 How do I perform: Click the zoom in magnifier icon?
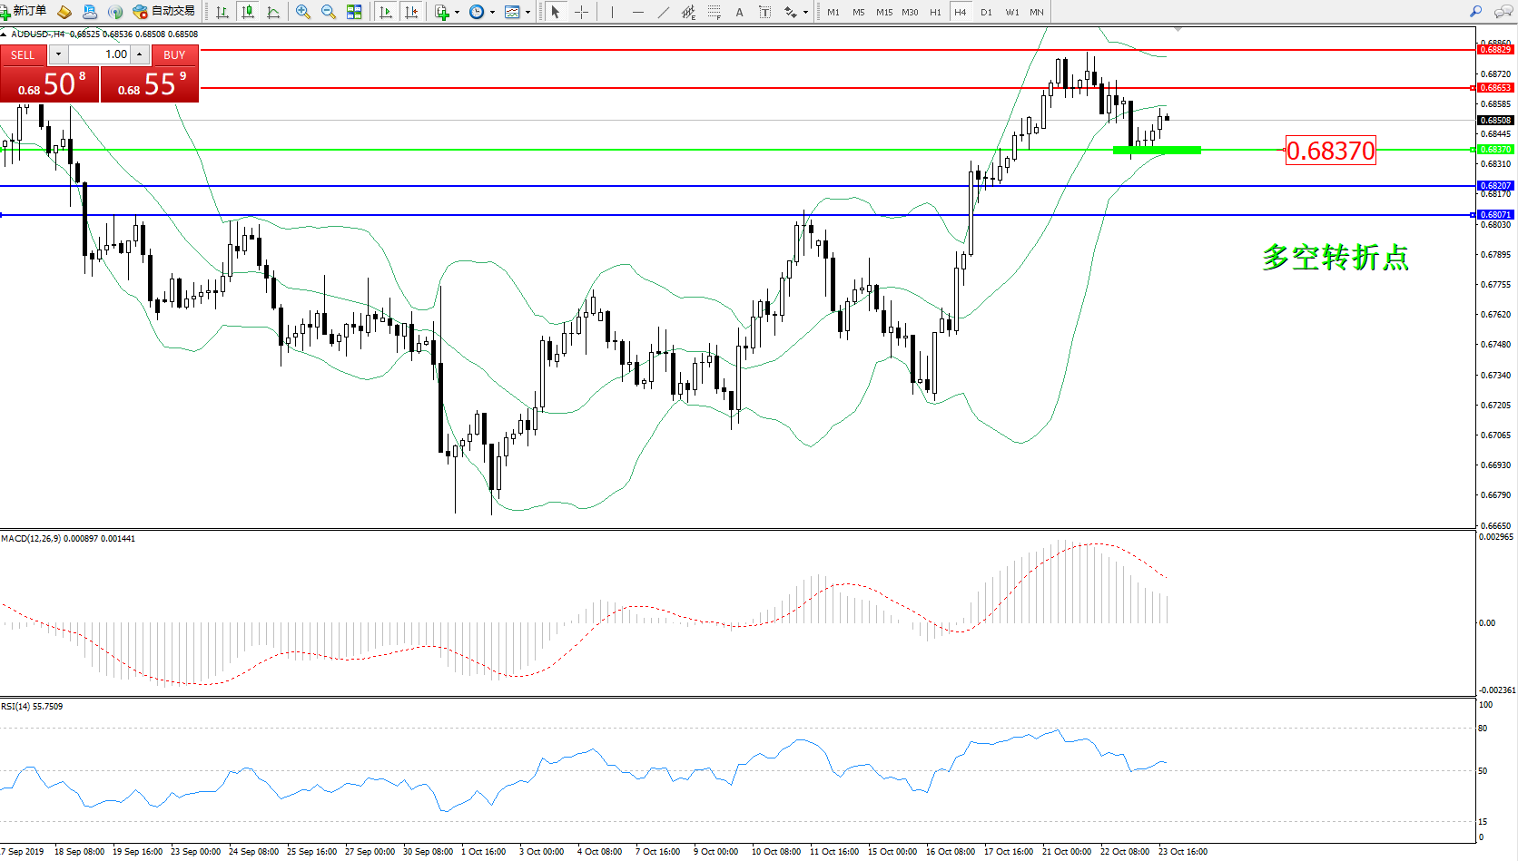pos(303,12)
